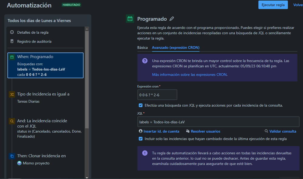Click the rule list vertical scrollbar thumb
This screenshot has width=303, height=179.
point(87,79)
